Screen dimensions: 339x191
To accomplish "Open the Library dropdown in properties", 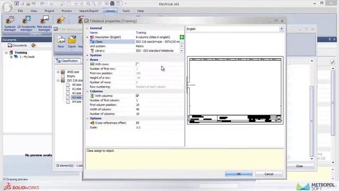I will [x=182, y=51].
